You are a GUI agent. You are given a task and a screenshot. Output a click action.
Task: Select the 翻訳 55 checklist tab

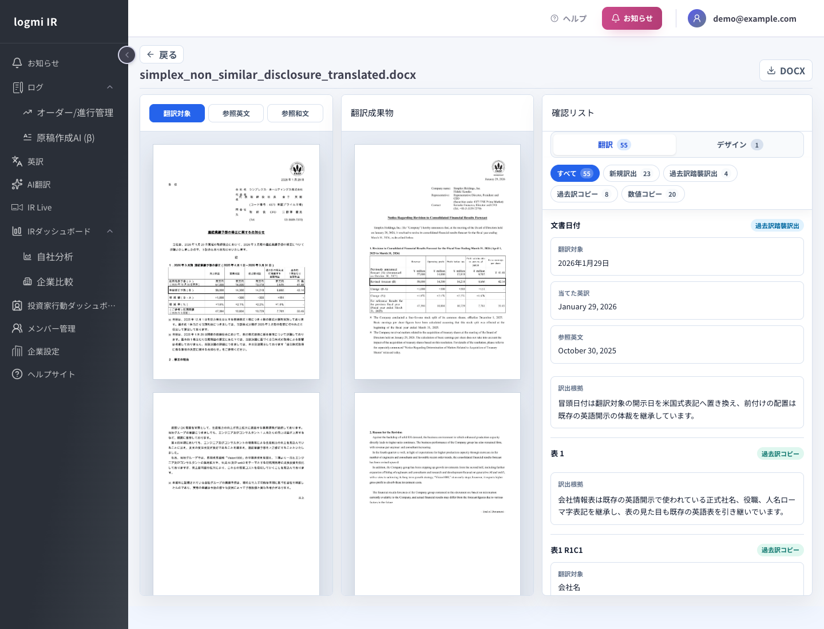coord(615,145)
